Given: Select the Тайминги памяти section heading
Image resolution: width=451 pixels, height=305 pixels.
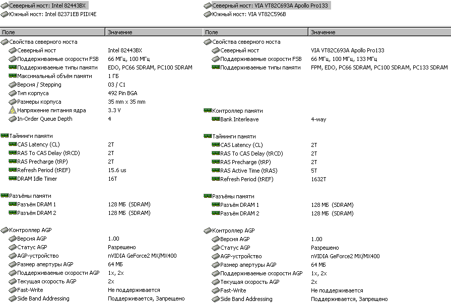Looking at the screenshot, I should pyautogui.click(x=30, y=136).
